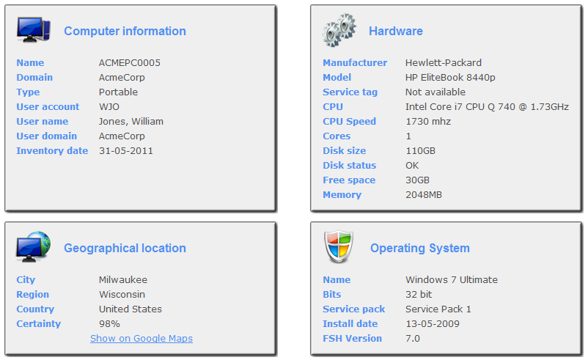Click the Domain label in Computer information
The height and width of the screenshot is (360, 588).
pyautogui.click(x=34, y=77)
